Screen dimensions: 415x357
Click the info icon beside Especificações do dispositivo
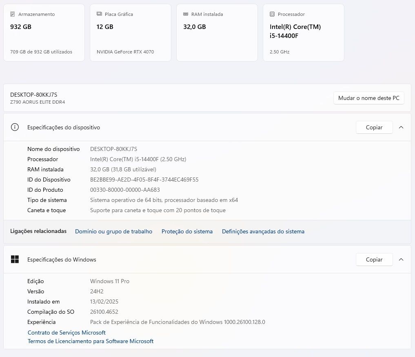[x=15, y=127]
